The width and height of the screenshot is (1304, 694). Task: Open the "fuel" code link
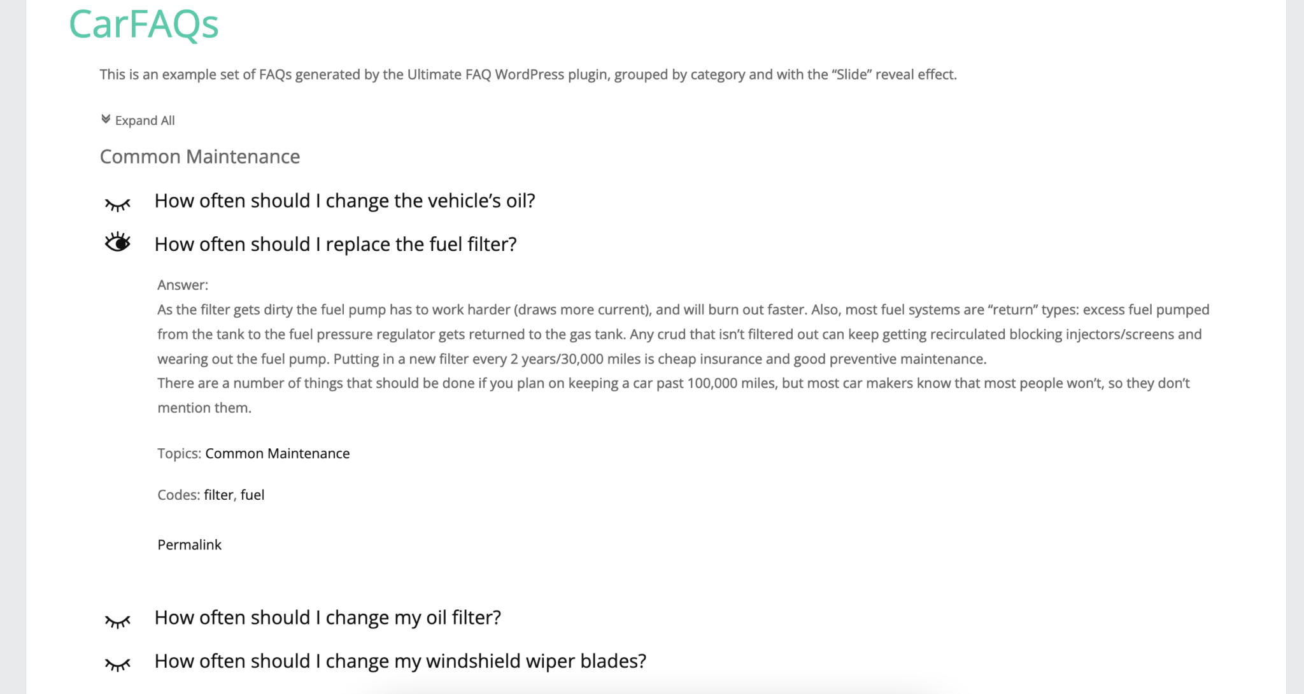click(x=253, y=495)
